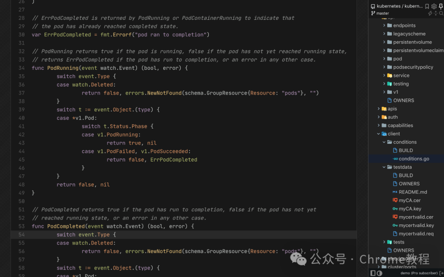Click the git branch icon beside master
444x277 pixels.
point(373,13)
